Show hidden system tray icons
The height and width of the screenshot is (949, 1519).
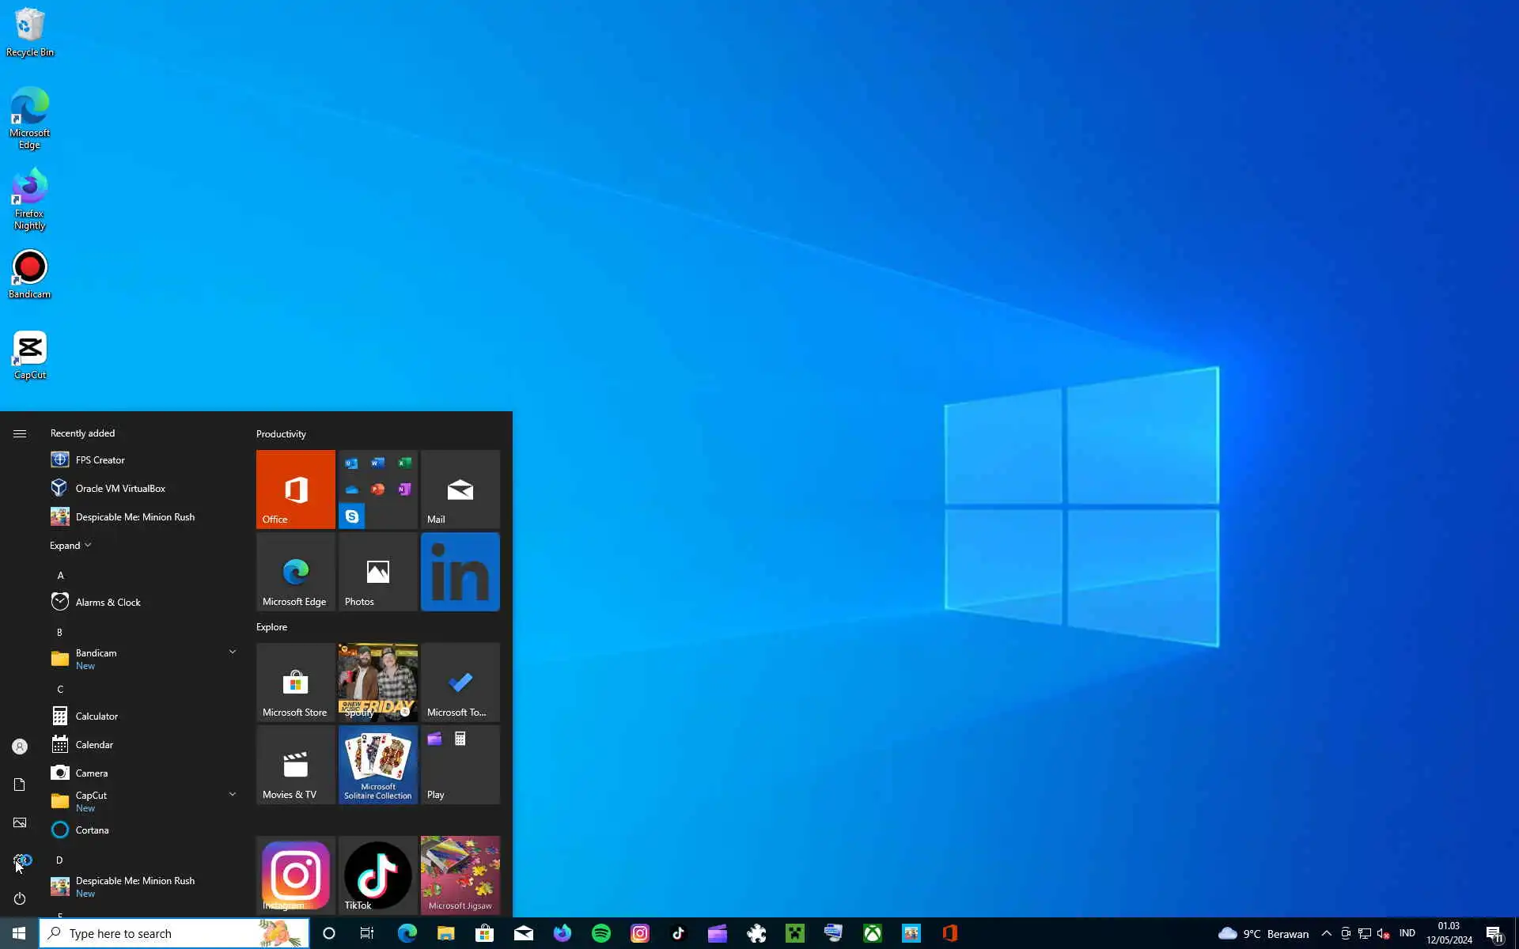1327,933
